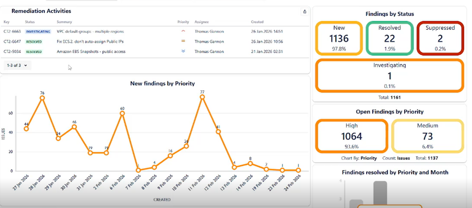Viewport: 472px width, 208px height.
Task: Sort table by Created column header
Action: pos(257,22)
